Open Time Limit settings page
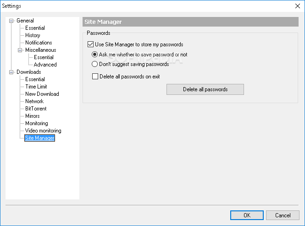The image size is (305, 226). coord(36,87)
